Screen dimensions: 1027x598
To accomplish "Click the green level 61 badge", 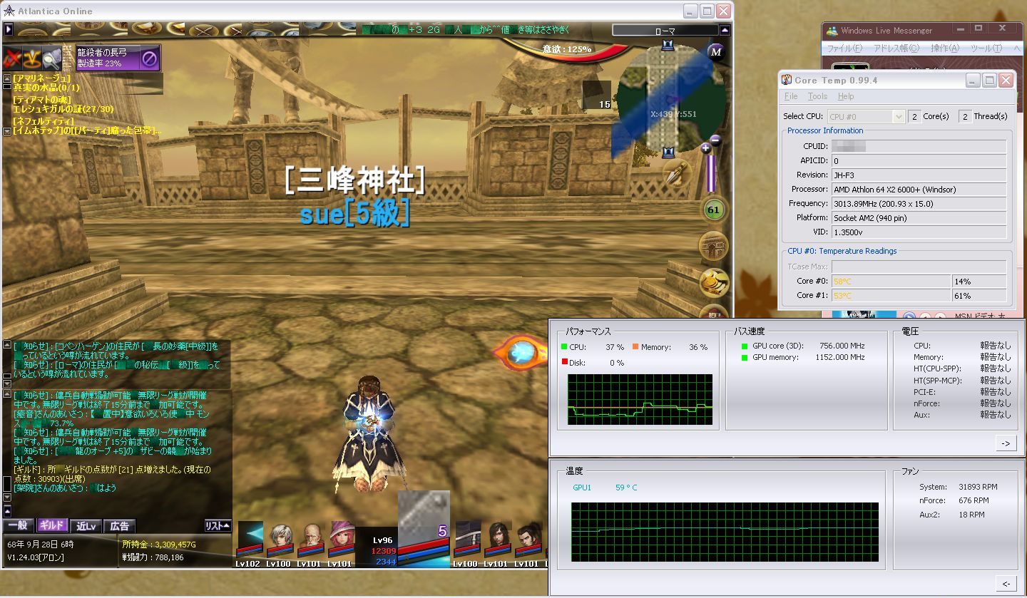I will click(x=712, y=210).
